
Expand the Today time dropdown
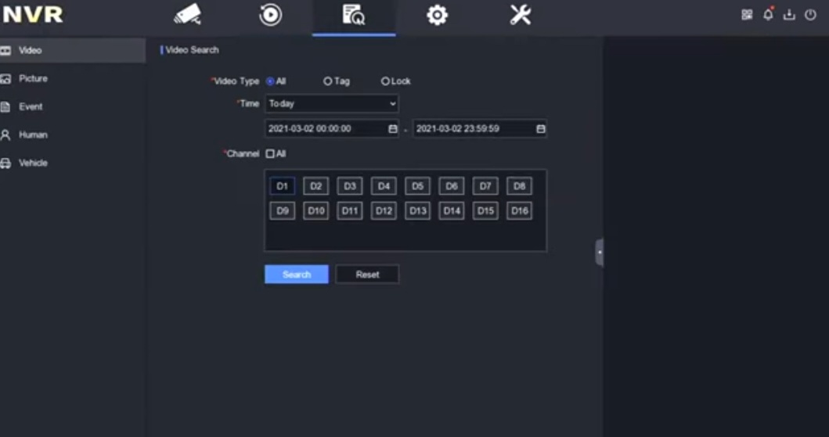331,103
